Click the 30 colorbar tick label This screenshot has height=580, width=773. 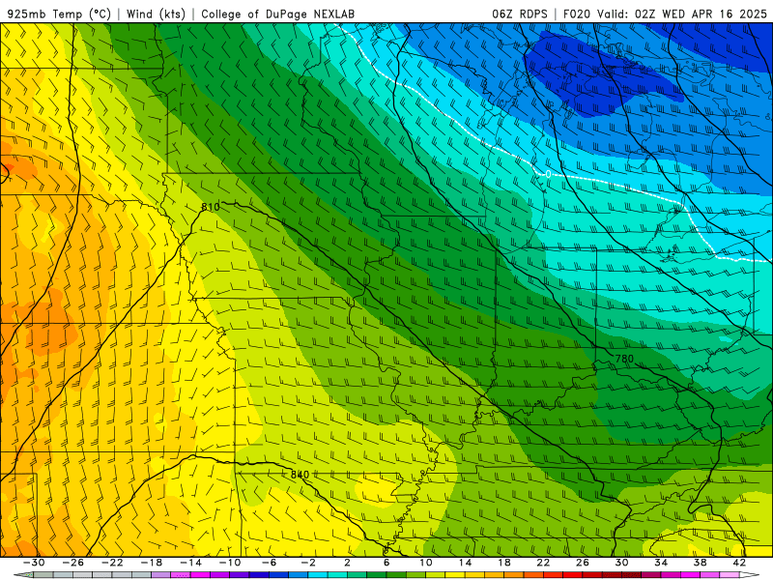[x=621, y=563]
